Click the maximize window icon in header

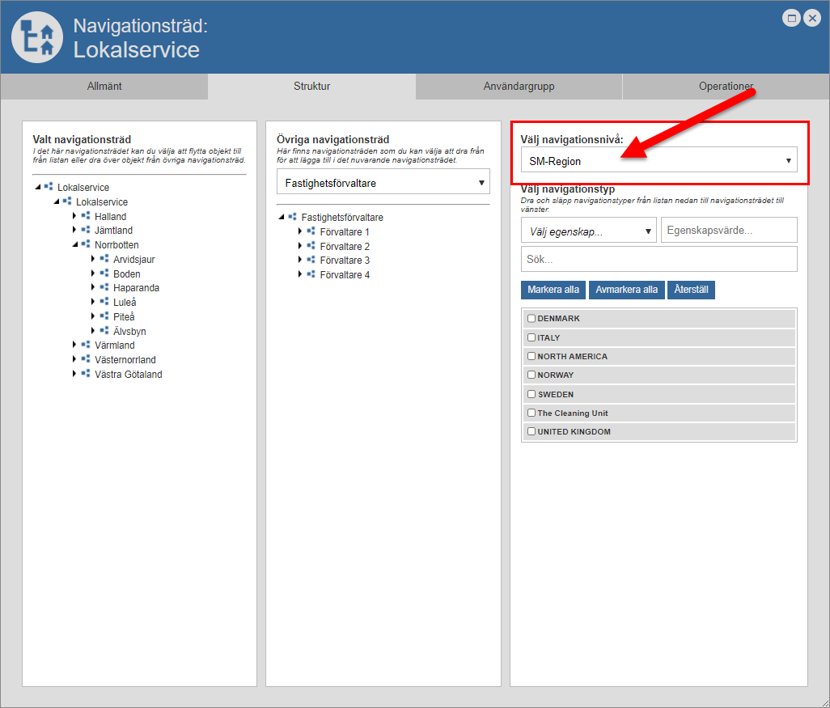tap(792, 18)
